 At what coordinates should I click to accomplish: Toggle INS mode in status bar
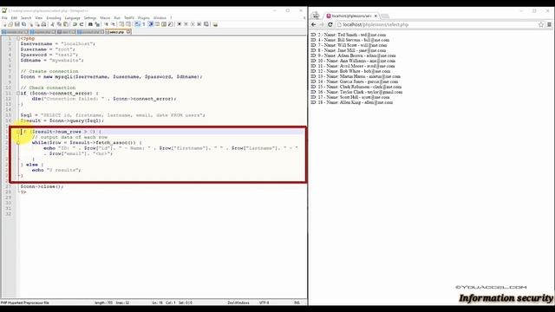[x=297, y=302]
